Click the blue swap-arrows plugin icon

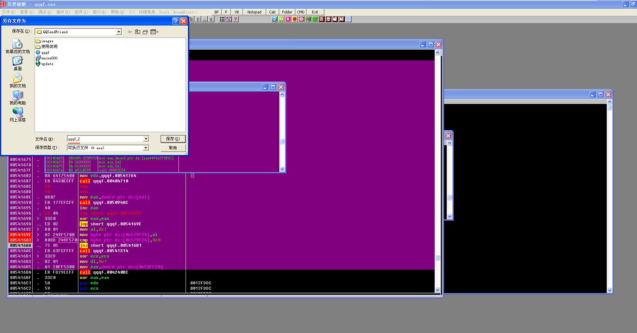pos(275,19)
